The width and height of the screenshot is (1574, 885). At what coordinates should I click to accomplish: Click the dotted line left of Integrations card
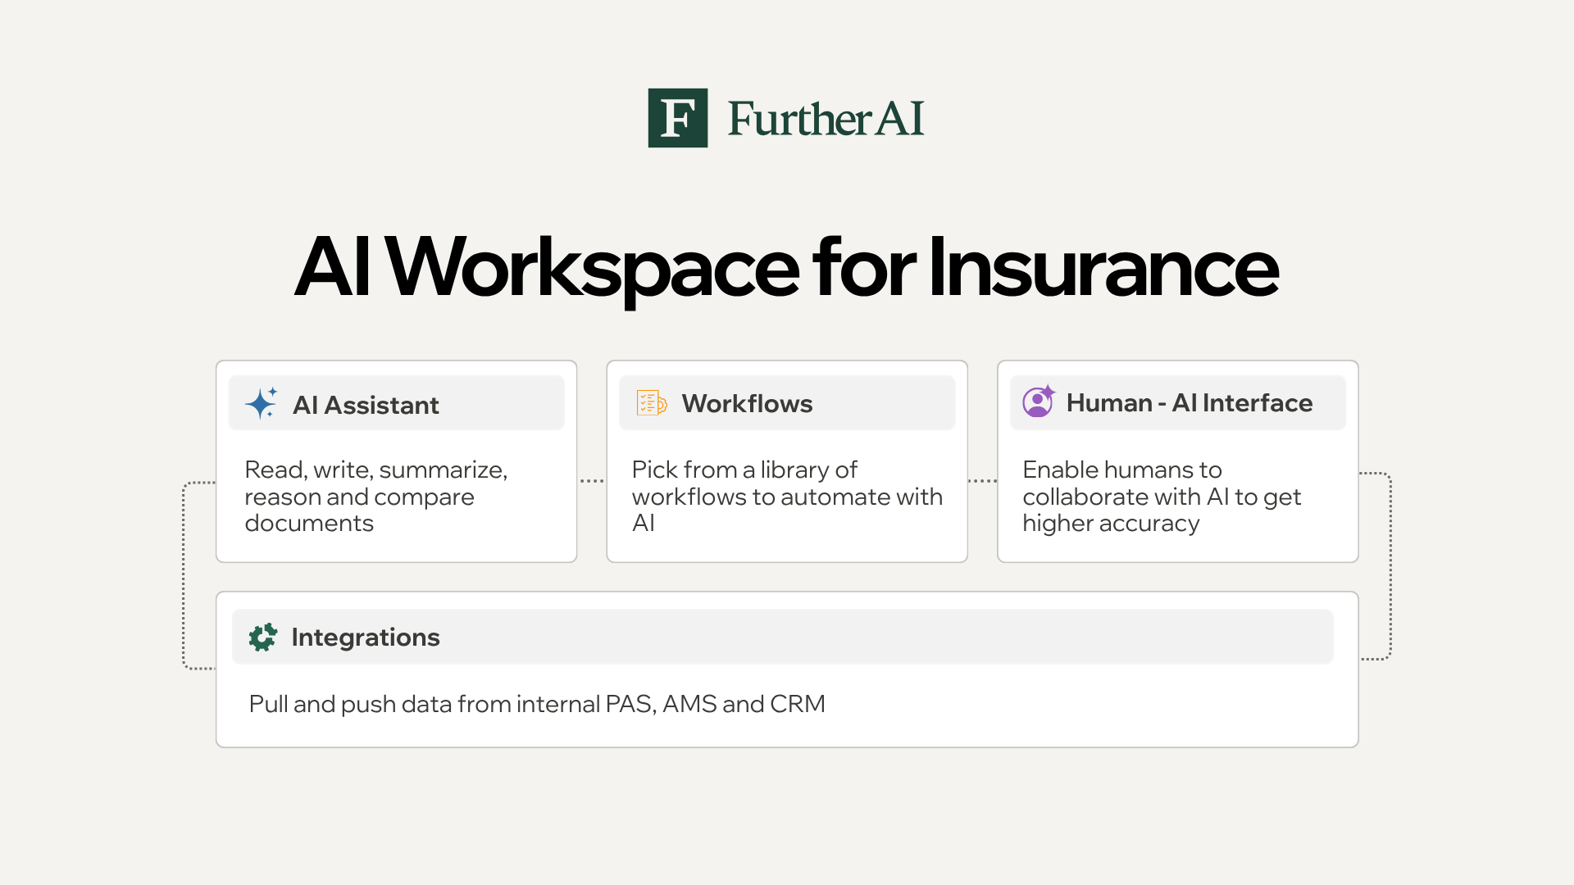point(184,574)
